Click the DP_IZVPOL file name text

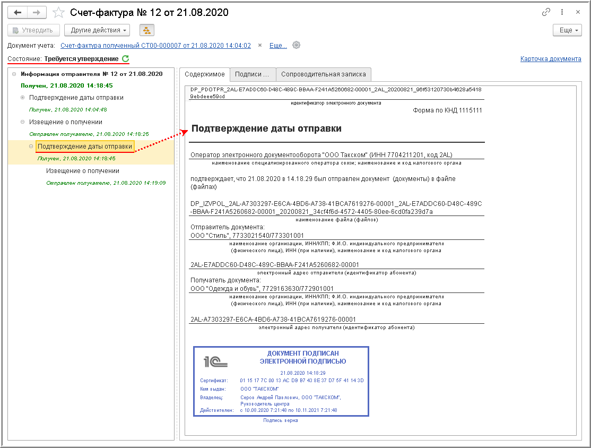336,208
